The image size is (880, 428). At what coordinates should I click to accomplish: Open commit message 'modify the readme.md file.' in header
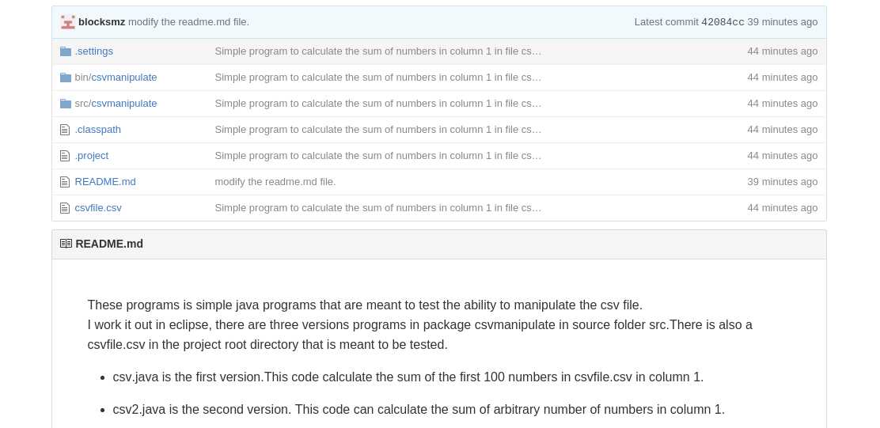pyautogui.click(x=188, y=22)
